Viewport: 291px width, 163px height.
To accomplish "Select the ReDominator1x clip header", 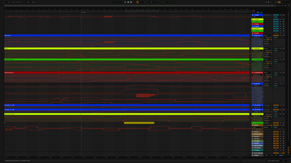I will 127,73.
